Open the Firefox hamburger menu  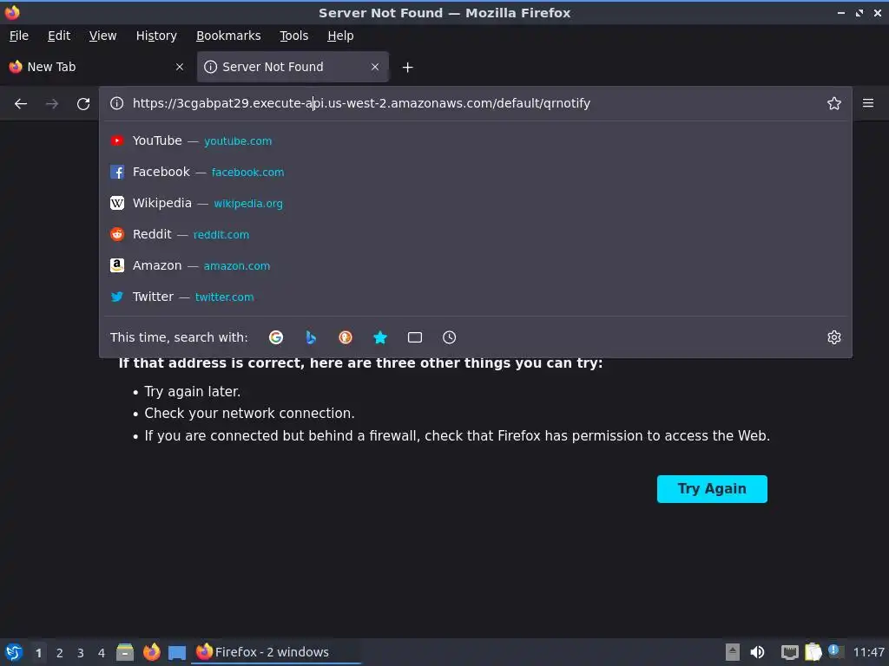coord(867,103)
